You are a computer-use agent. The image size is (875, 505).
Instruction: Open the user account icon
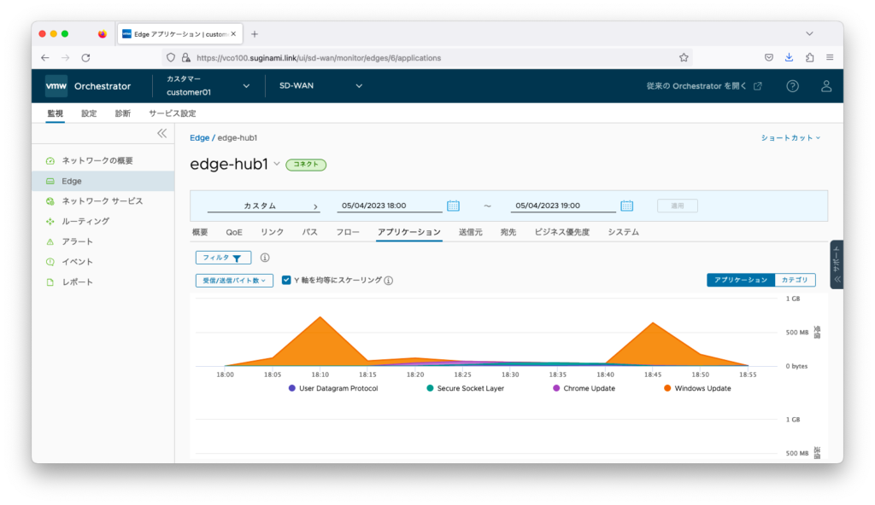coord(825,85)
